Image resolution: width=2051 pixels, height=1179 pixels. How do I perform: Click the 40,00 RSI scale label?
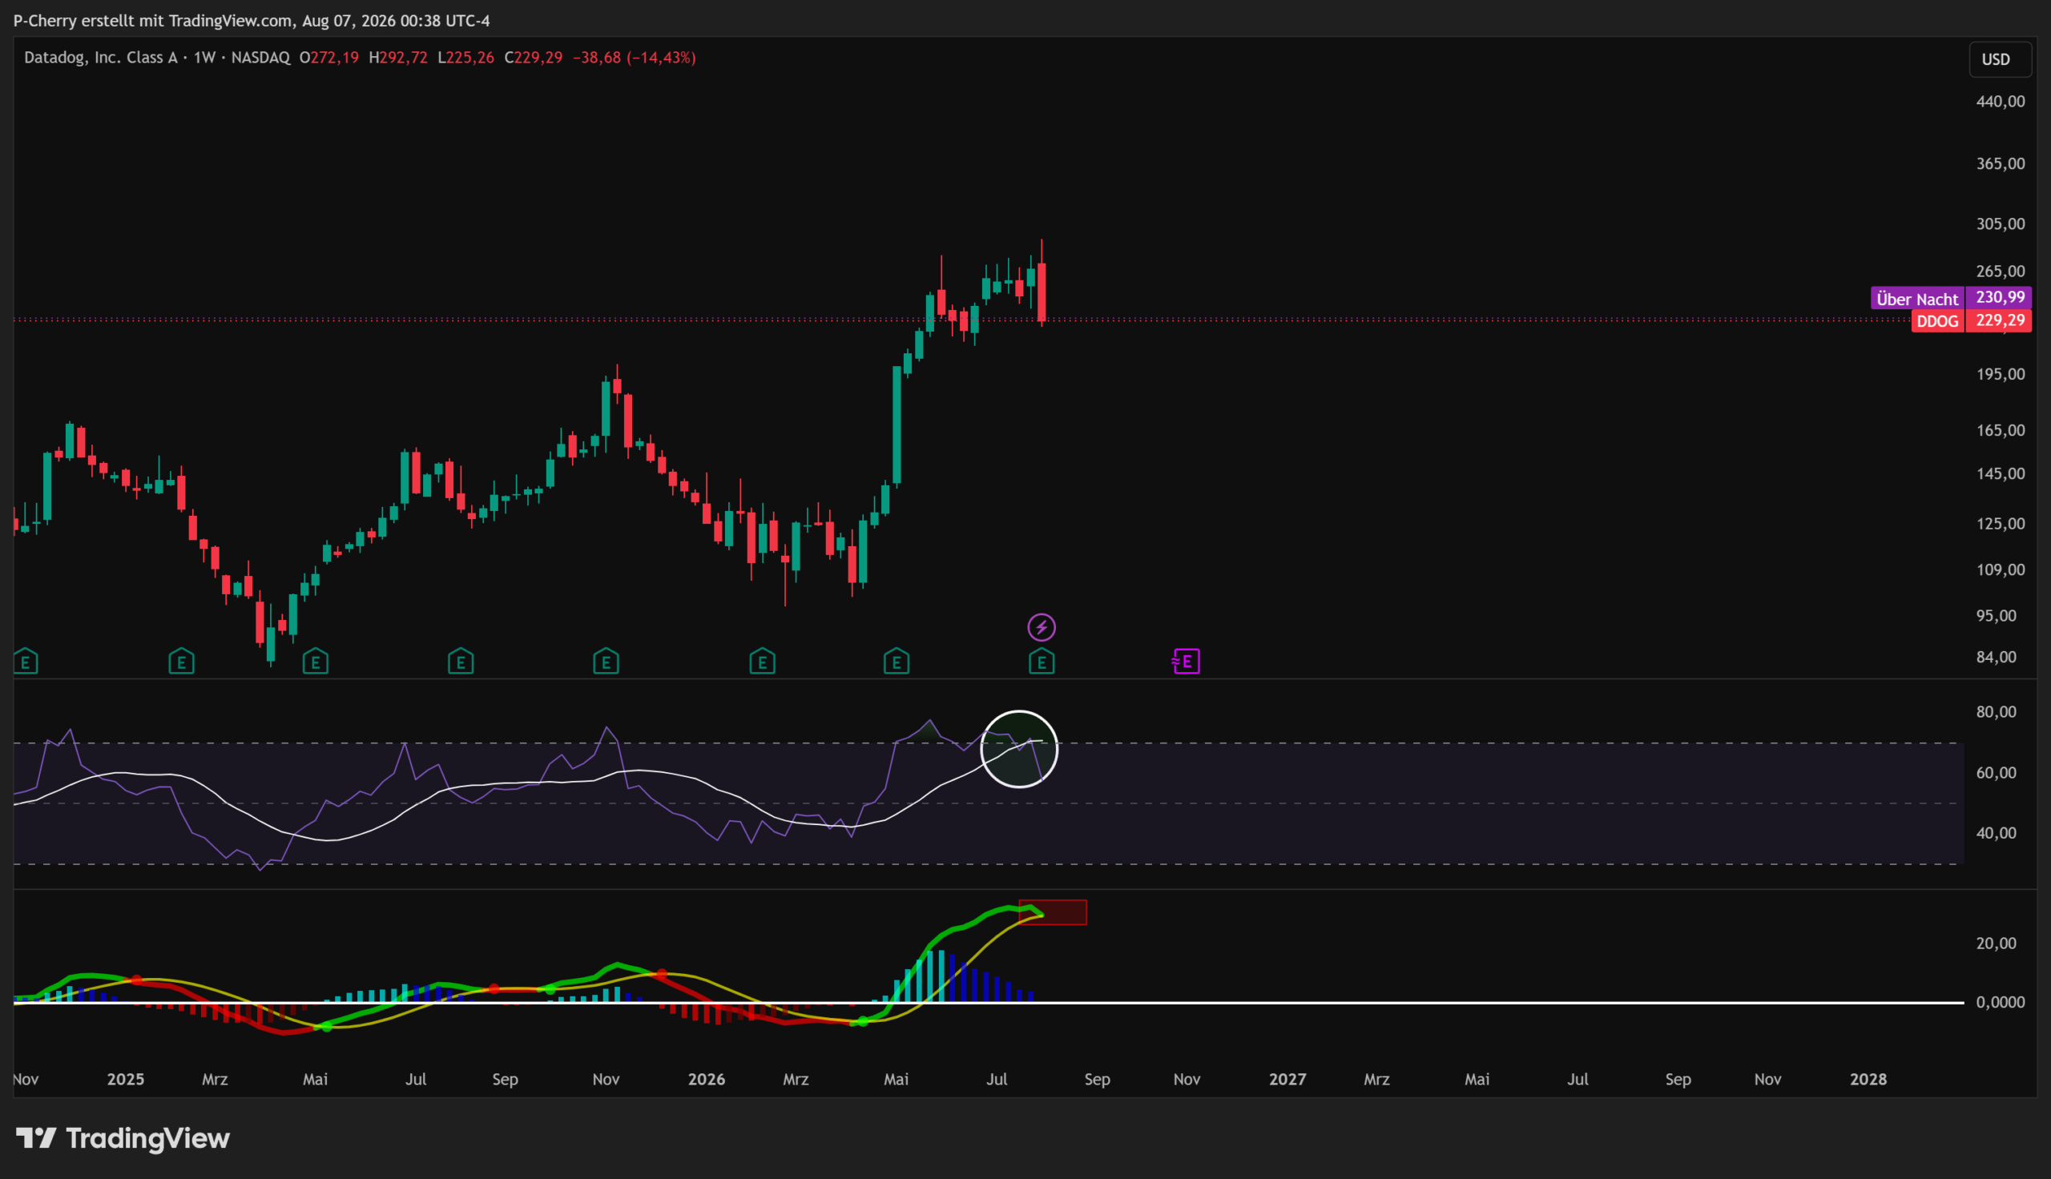[x=1996, y=833]
